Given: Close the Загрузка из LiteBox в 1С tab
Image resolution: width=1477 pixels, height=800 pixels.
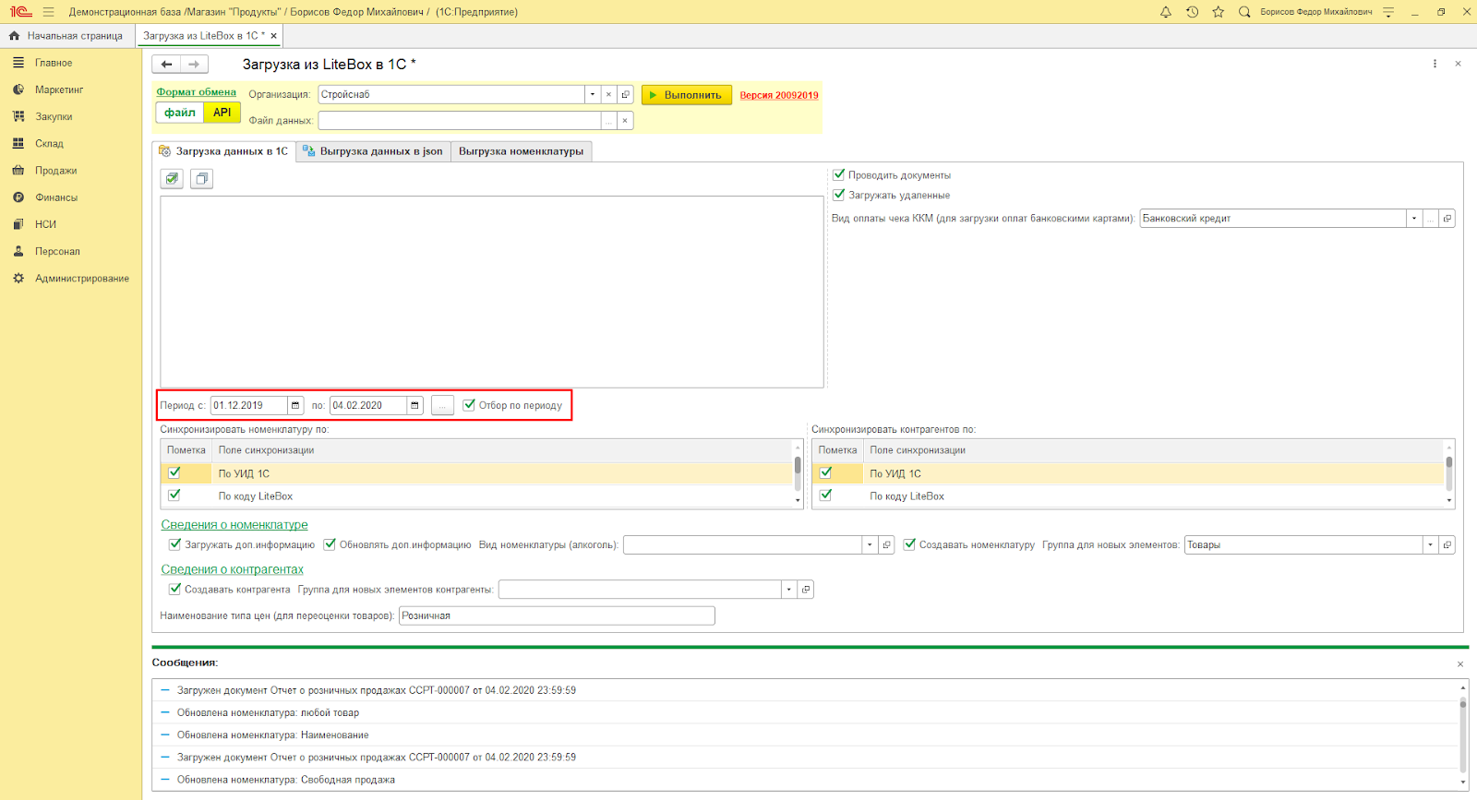Looking at the screenshot, I should point(273,36).
